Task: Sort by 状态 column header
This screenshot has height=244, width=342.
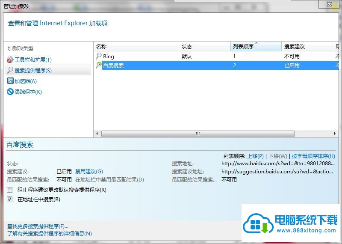Action: 205,46
